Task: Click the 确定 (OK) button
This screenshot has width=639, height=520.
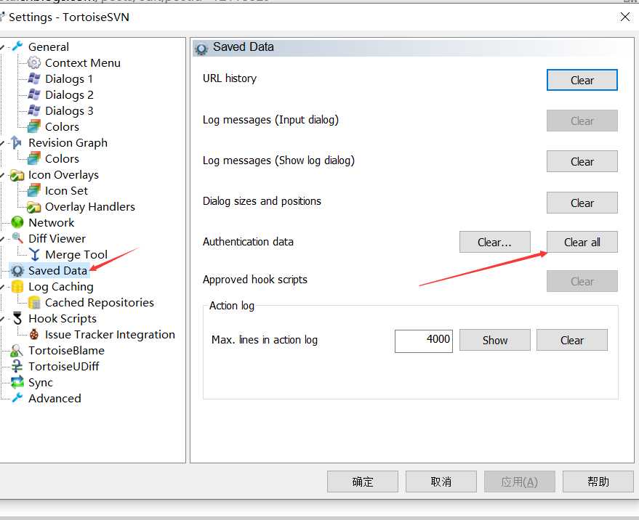Action: 362,482
